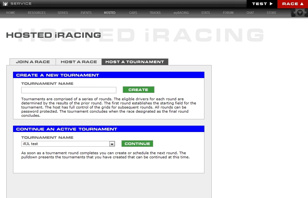Navigate to the EVENTS menu
This screenshot has width=308, height=198.
coord(86,13)
